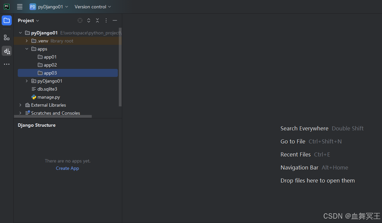Open the Version control dropdown
382x223 pixels.
pyautogui.click(x=93, y=7)
